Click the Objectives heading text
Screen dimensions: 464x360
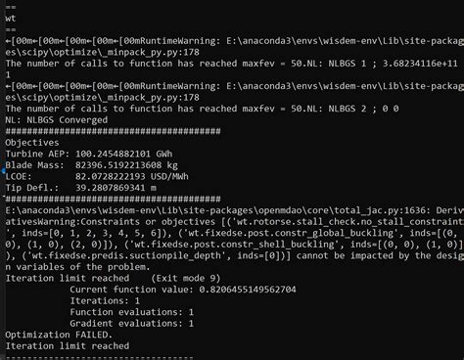pyautogui.click(x=32, y=143)
